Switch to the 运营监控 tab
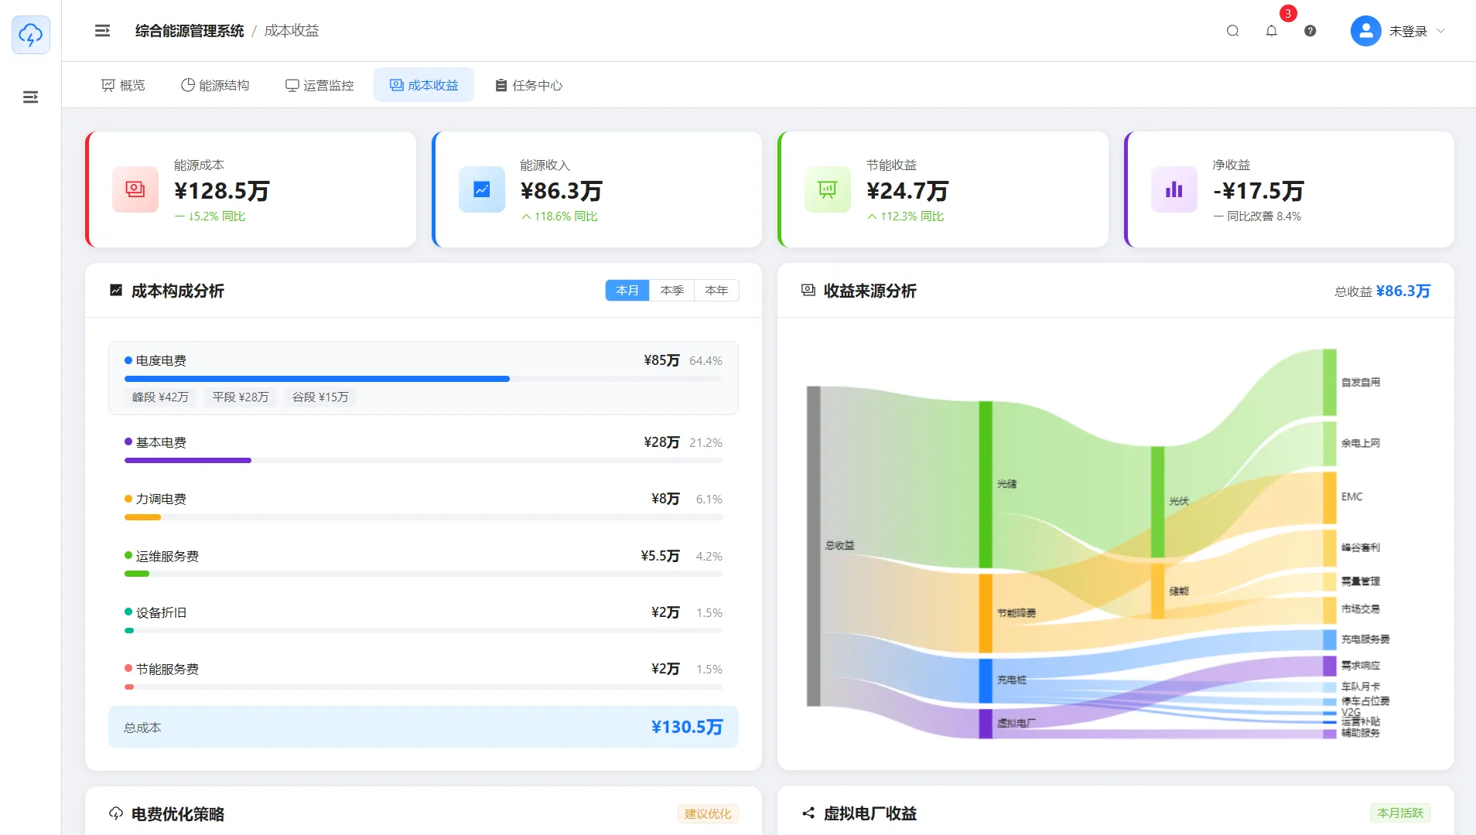This screenshot has height=835, width=1476. tap(319, 85)
